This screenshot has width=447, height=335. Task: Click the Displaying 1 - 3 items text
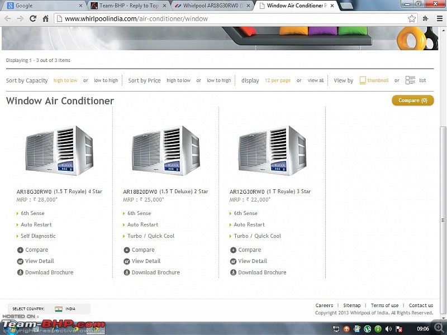pos(38,60)
